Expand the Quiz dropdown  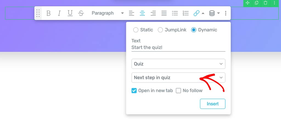178,64
